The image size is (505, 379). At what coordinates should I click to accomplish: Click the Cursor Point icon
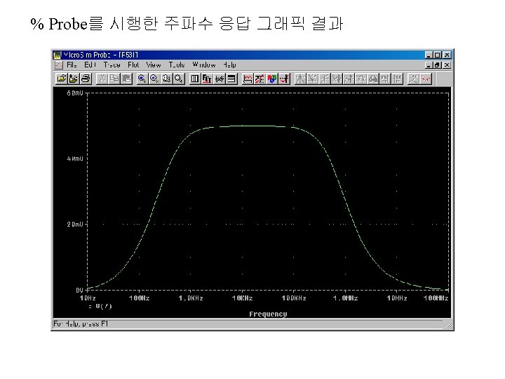coord(361,79)
